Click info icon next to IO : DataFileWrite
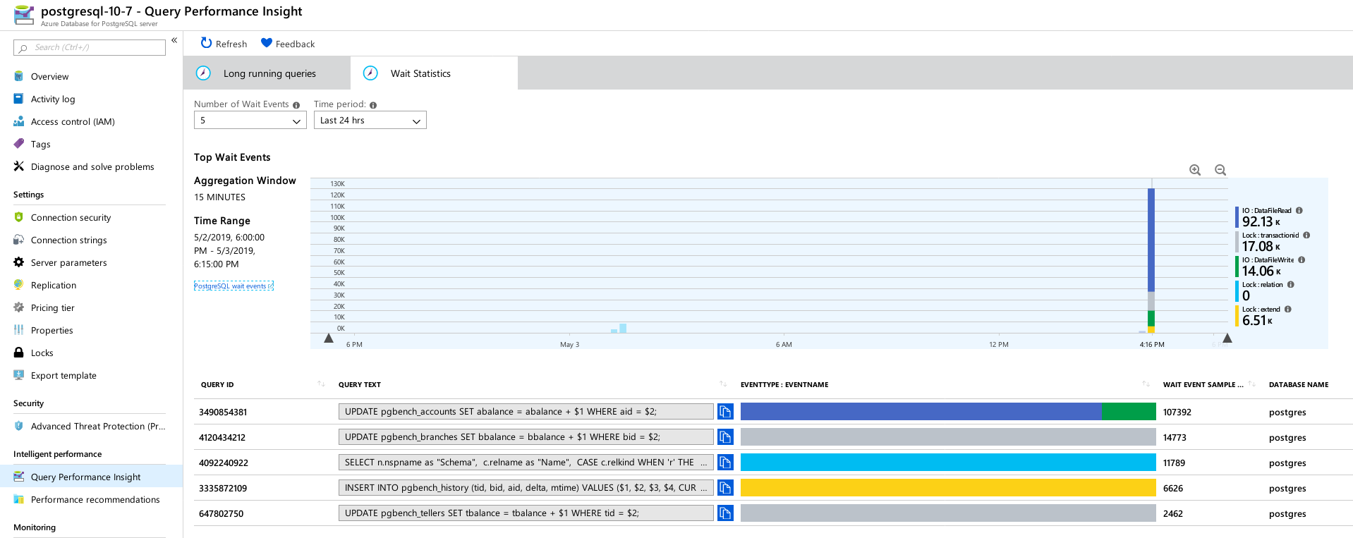1353x538 pixels. click(1302, 259)
